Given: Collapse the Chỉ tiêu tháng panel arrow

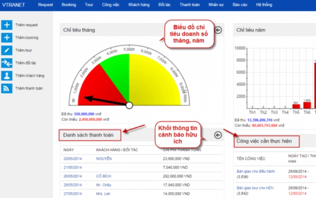Looking at the screenshot, I should [218, 30].
